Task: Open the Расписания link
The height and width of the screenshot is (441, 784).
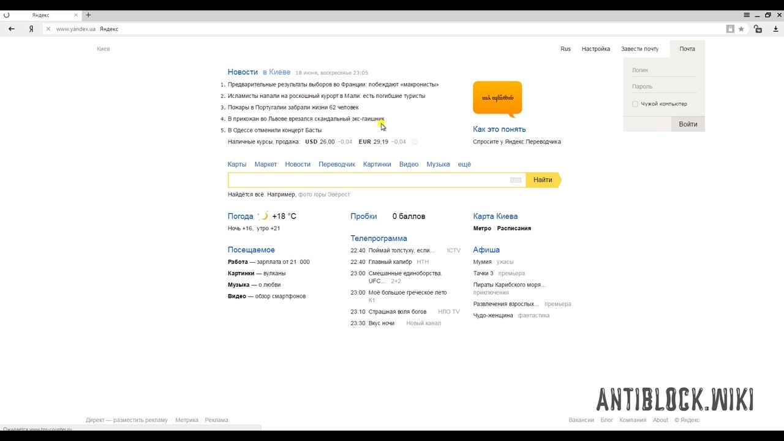Action: tap(514, 228)
